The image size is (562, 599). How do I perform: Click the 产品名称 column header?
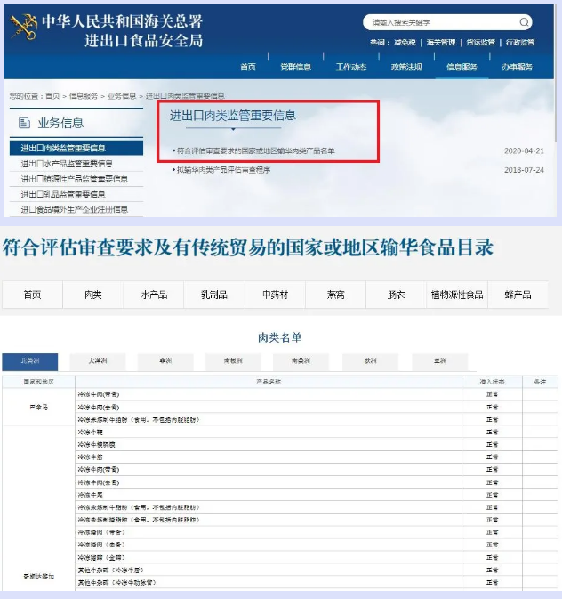point(269,382)
